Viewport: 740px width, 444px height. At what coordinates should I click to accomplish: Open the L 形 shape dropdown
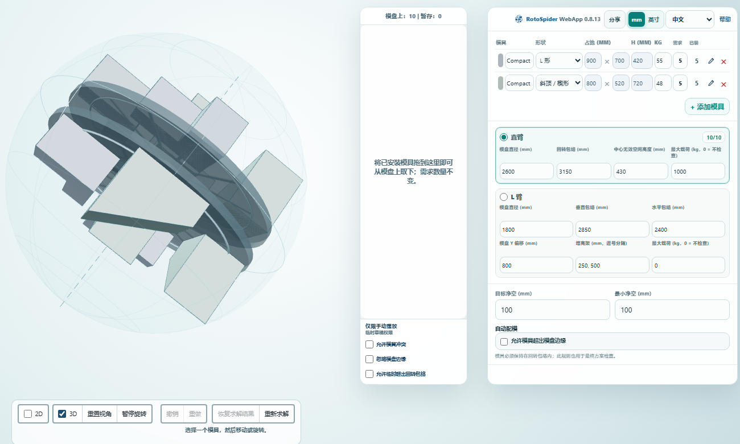coord(559,60)
